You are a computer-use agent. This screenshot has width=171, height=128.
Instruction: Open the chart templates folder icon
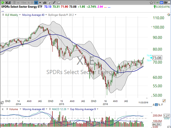(59, 2)
